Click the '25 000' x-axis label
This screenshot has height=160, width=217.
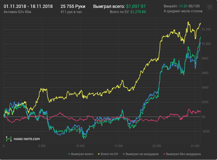click(x=195, y=146)
